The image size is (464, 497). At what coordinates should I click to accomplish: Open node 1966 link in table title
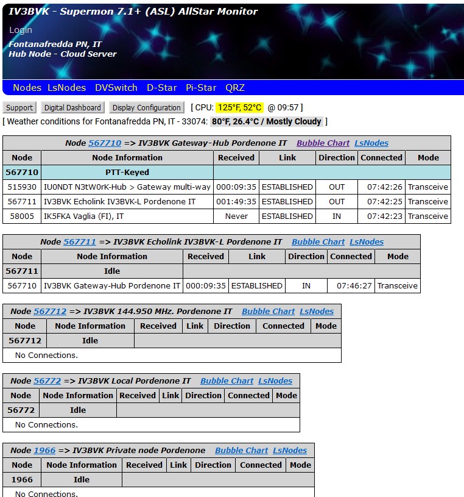point(44,451)
